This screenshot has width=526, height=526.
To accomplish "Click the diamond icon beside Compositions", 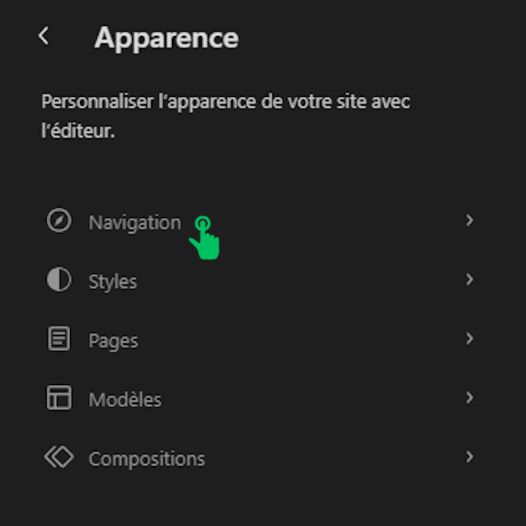I will [58, 458].
